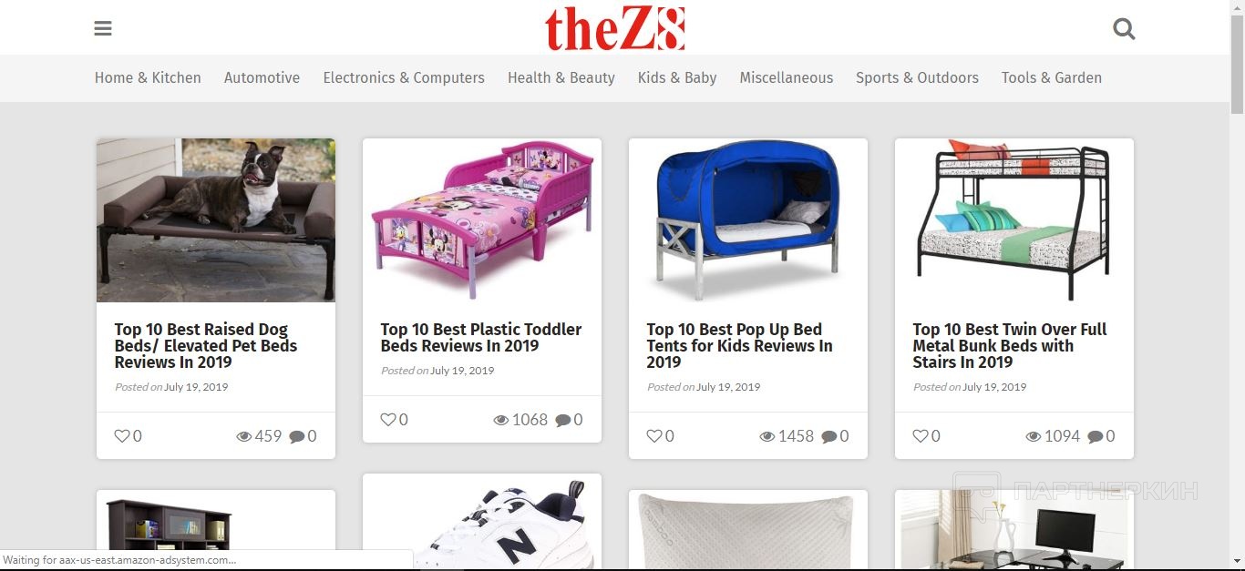Viewport: 1245px width, 571px height.
Task: Click the search magnifier icon
Action: pos(1124,29)
